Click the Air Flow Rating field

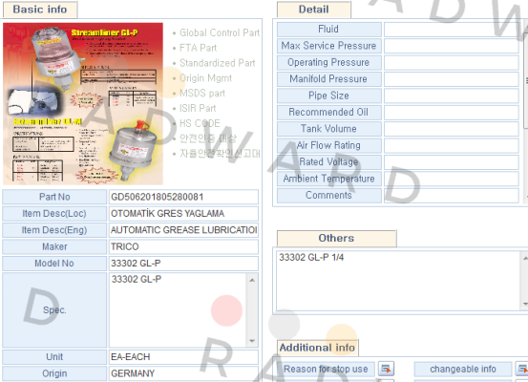click(452, 145)
